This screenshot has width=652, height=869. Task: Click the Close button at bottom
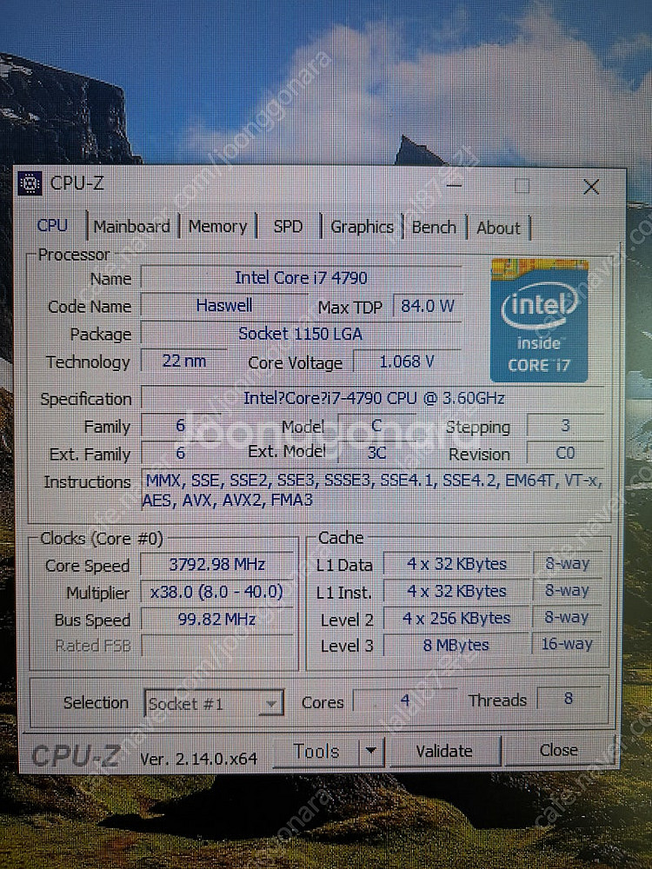pos(559,750)
